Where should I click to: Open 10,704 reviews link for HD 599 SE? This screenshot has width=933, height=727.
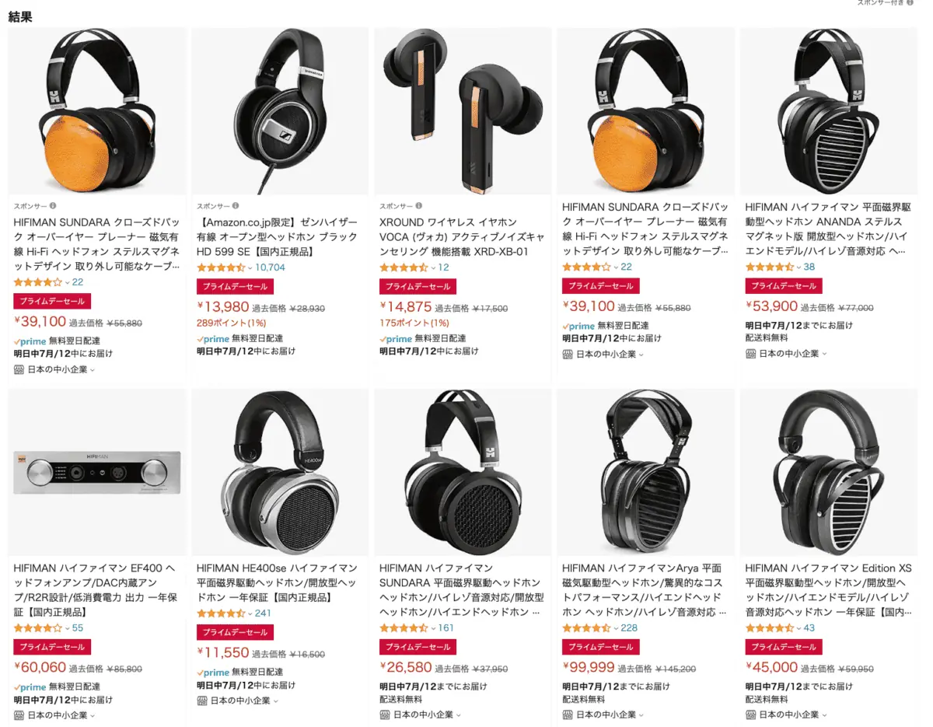(270, 267)
